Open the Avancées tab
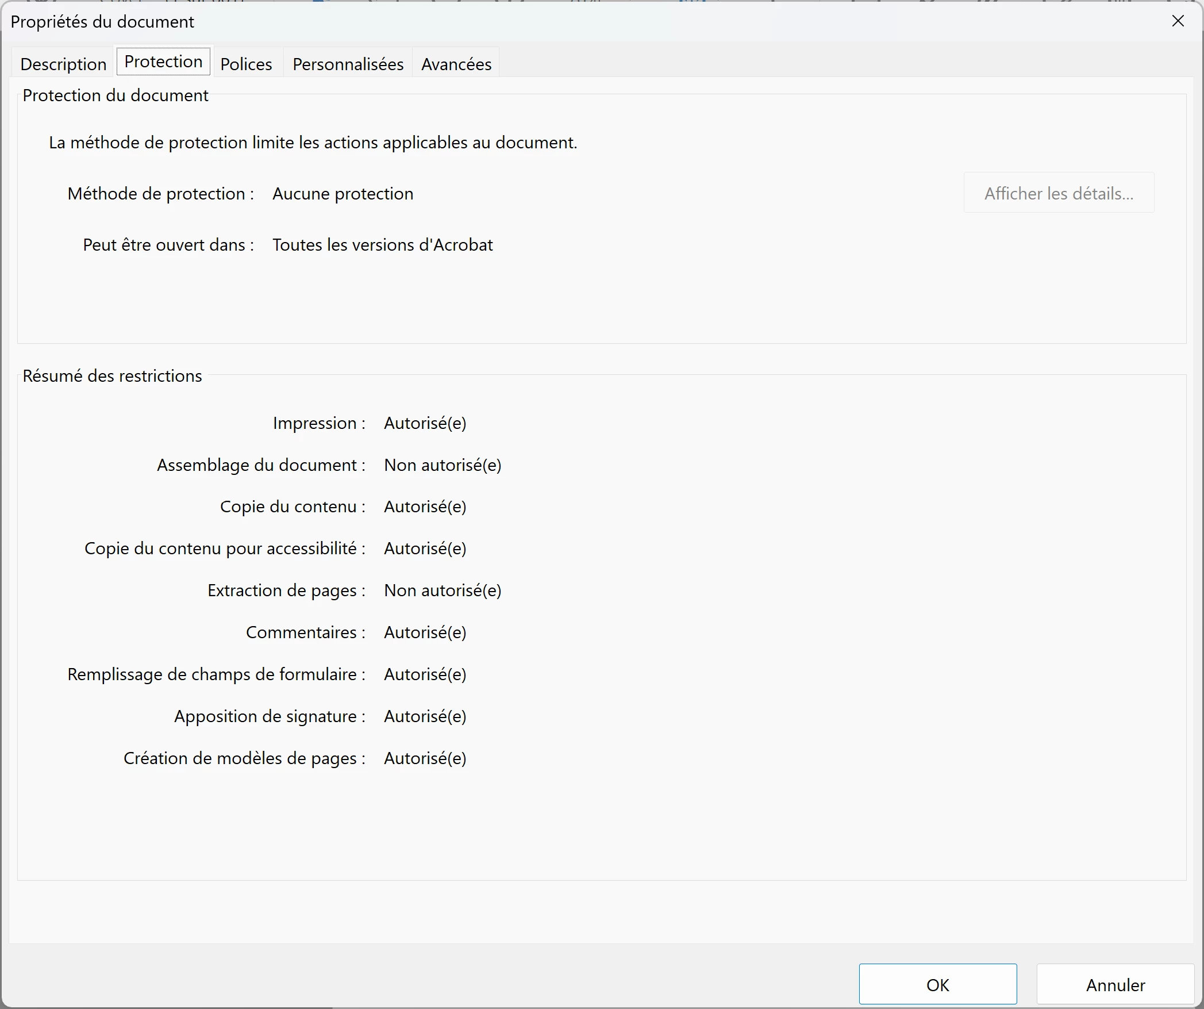Viewport: 1204px width, 1009px height. click(456, 64)
